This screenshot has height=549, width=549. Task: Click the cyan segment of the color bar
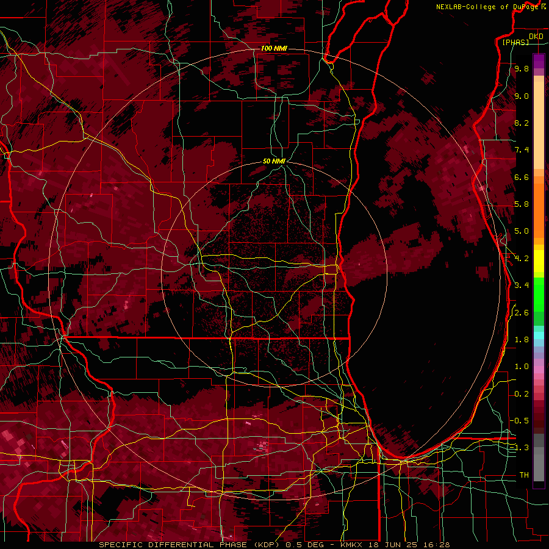tap(539, 335)
